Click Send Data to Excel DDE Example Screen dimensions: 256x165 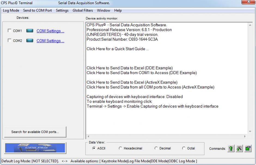coord(130,68)
